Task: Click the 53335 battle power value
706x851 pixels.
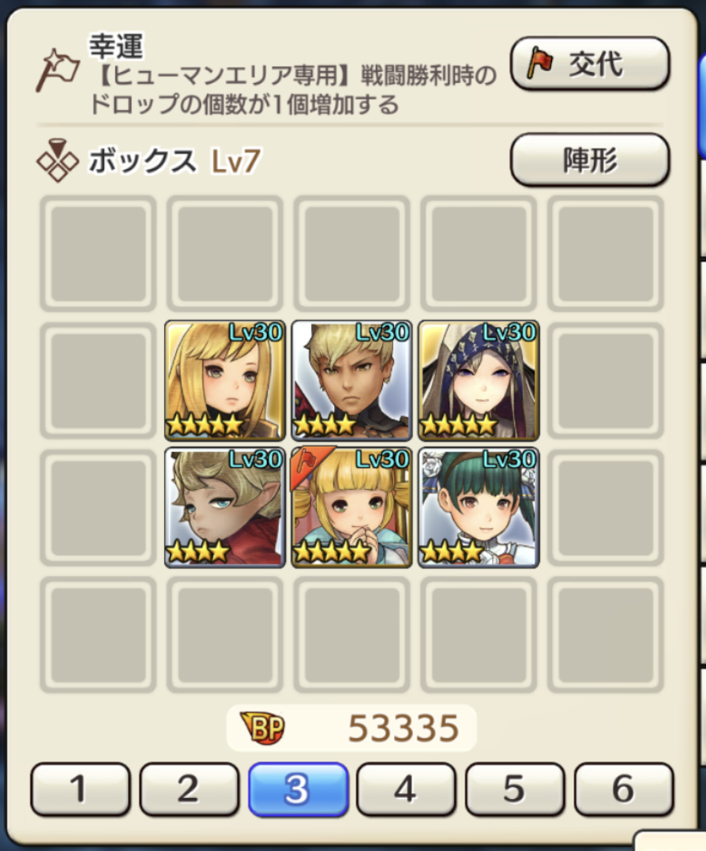Action: click(404, 728)
